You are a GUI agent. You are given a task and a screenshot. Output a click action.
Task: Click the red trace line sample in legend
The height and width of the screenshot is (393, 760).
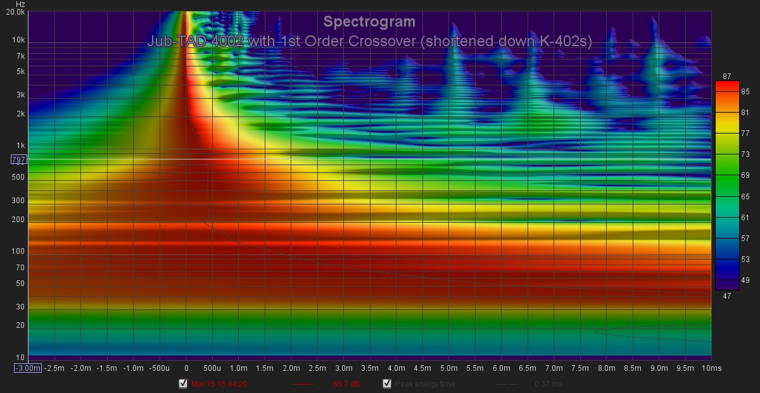[303, 384]
